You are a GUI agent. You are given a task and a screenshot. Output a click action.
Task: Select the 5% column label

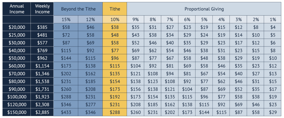[x=204, y=20]
